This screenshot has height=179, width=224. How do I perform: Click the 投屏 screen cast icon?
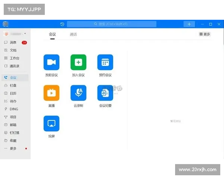pyautogui.click(x=52, y=123)
